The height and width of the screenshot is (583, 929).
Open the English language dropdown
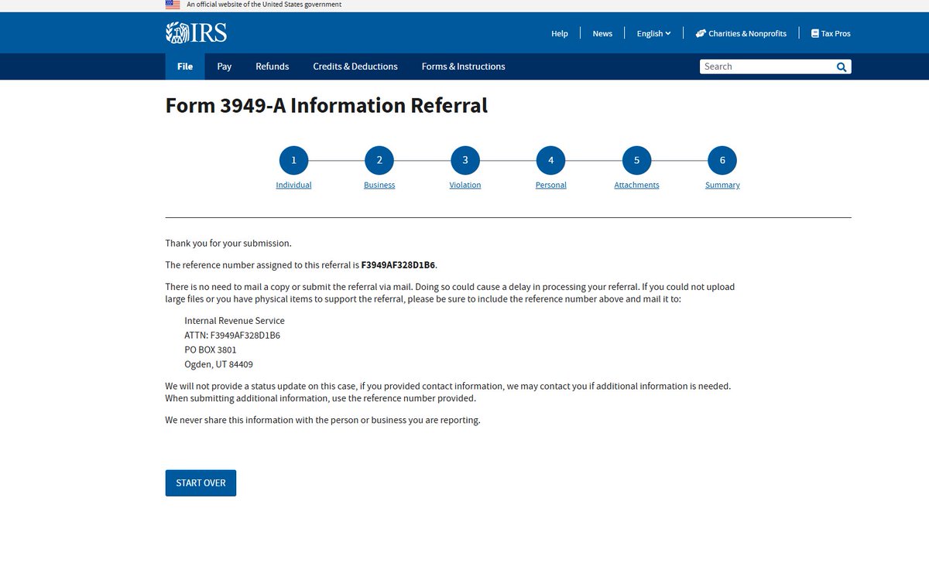pyautogui.click(x=653, y=33)
